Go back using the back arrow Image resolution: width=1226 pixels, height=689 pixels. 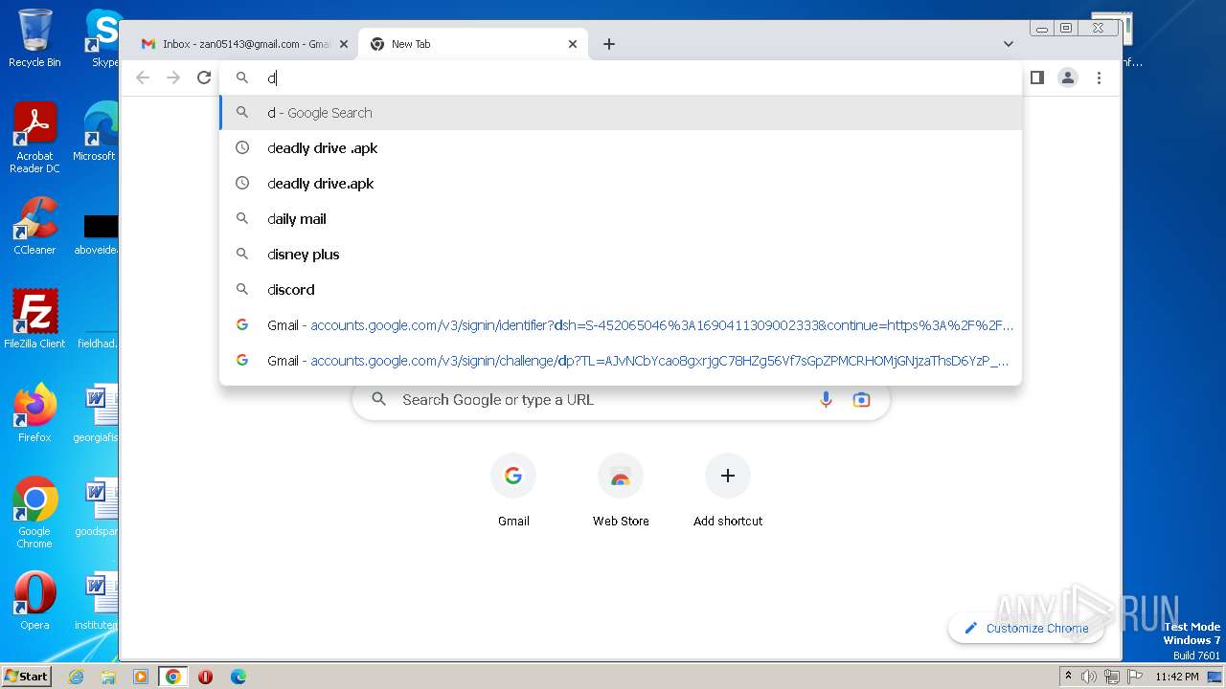pos(143,78)
